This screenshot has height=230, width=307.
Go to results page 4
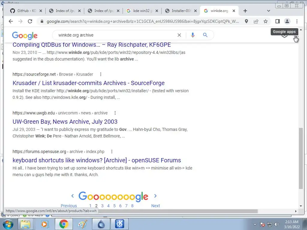[109, 206]
